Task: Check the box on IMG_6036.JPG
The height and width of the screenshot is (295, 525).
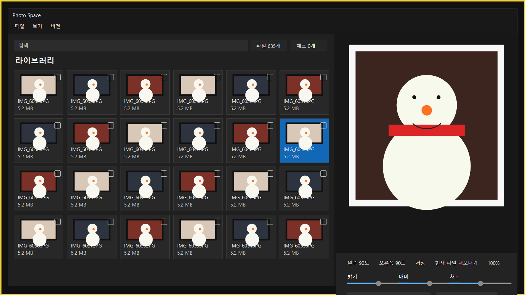Action: click(x=164, y=222)
